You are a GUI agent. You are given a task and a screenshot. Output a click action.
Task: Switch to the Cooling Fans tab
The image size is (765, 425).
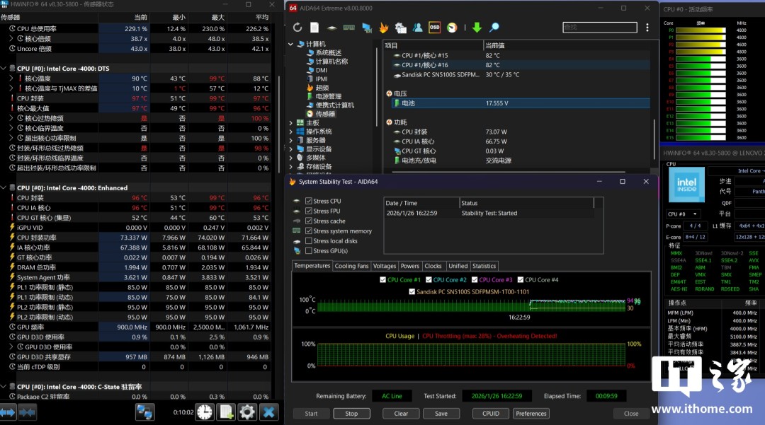point(351,266)
